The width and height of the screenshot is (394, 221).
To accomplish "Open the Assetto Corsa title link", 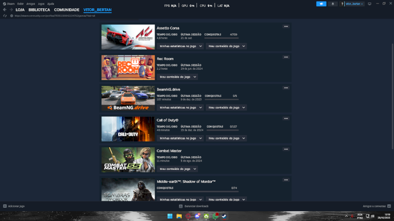I will [x=168, y=28].
